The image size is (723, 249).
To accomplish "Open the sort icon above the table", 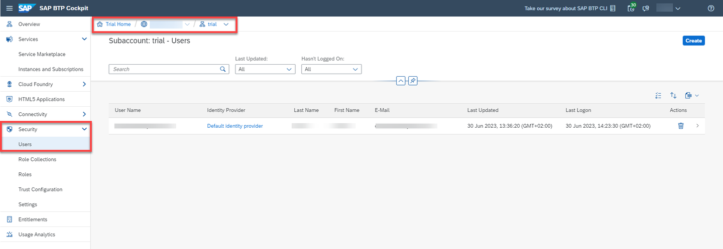I will [674, 95].
